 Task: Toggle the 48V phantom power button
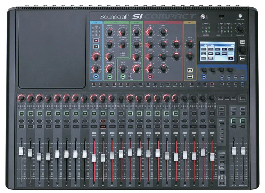click(96, 41)
